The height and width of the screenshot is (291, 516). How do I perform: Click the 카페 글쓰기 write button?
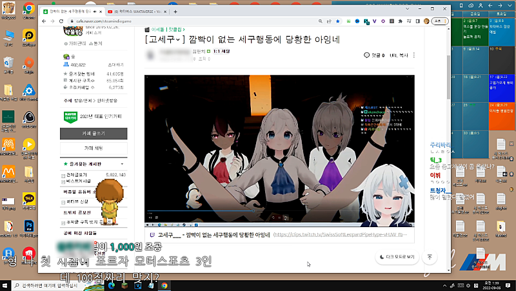click(x=94, y=134)
